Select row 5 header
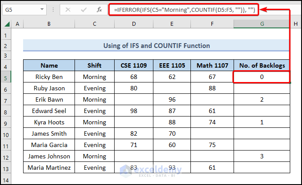 pos(6,77)
